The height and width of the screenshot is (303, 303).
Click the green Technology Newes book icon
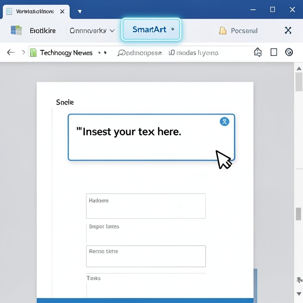click(x=33, y=52)
